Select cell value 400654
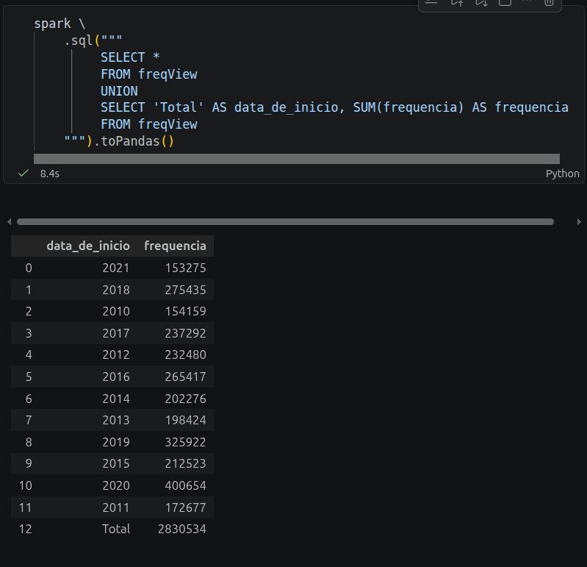Image resolution: width=587 pixels, height=567 pixels. 185,485
